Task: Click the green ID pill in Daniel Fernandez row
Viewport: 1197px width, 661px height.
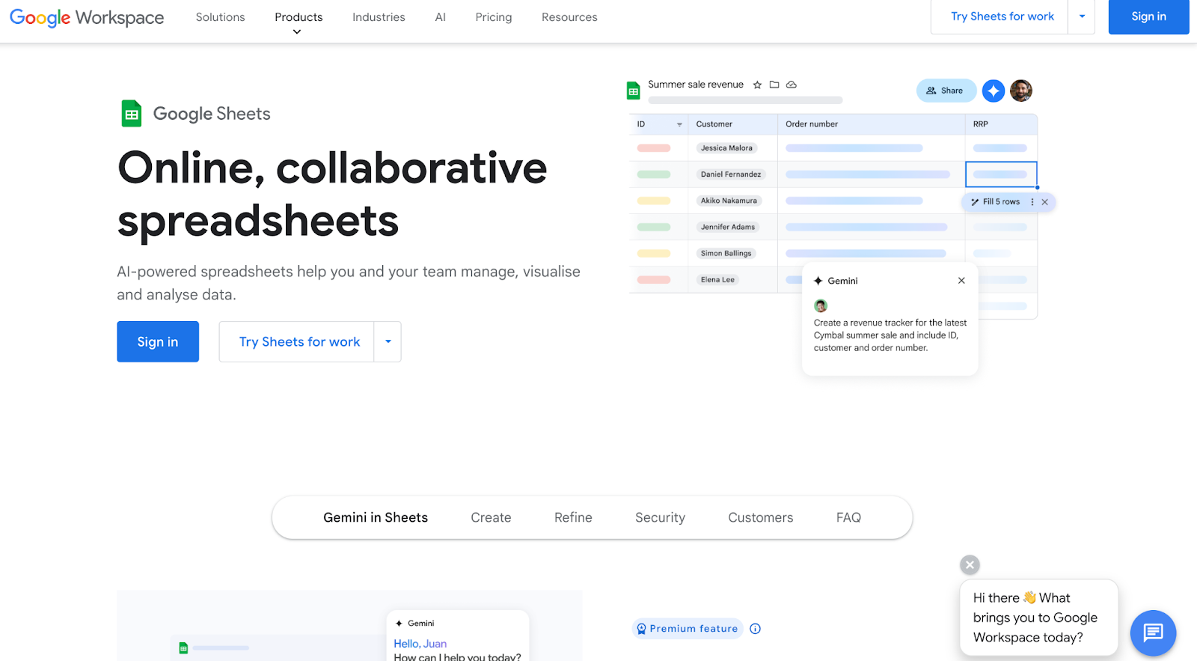Action: [x=654, y=174]
